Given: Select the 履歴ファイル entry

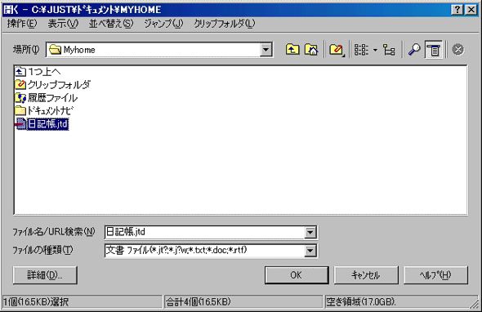Looking at the screenshot, I should tap(46, 98).
